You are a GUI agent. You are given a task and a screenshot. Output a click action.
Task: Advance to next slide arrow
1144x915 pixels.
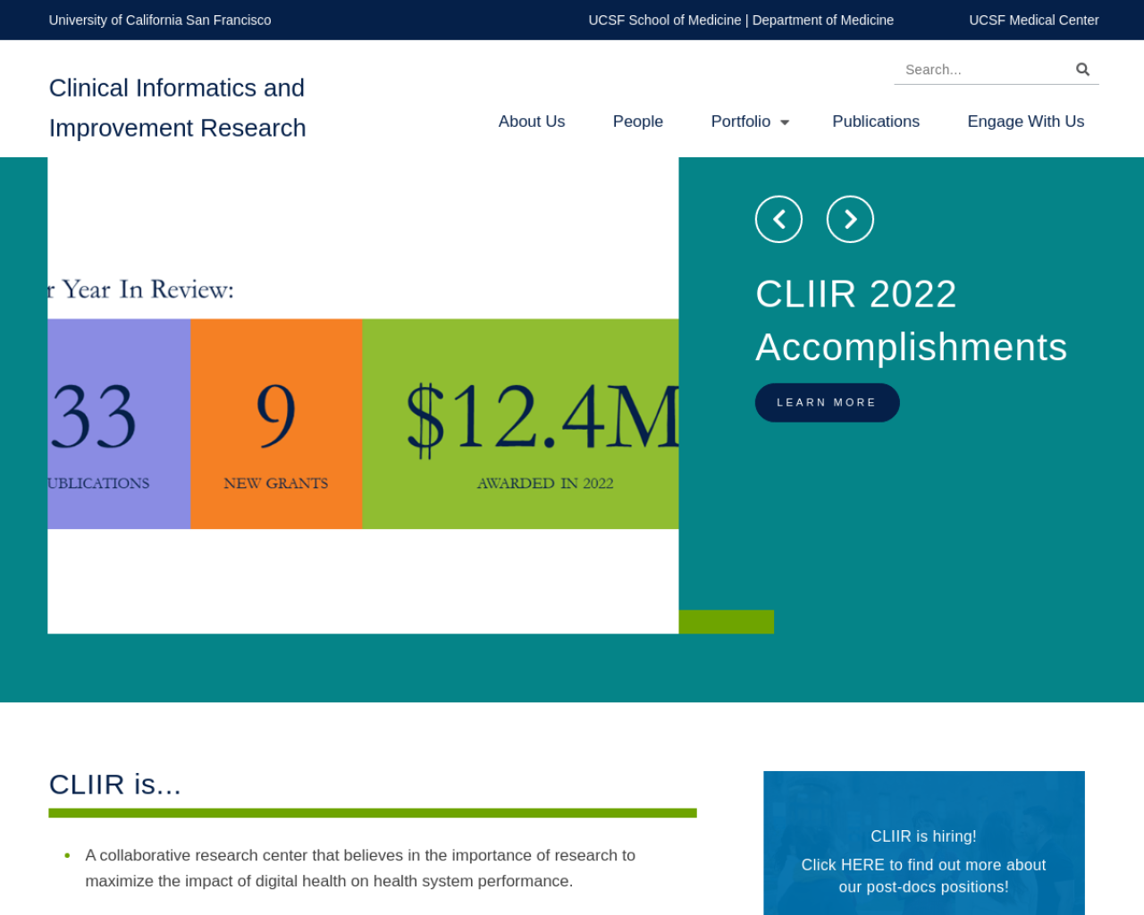[850, 219]
